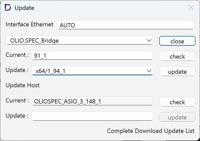Click the chevron arrow beside x64/1_94_1
This screenshot has width=200, height=141.
(x=149, y=71)
